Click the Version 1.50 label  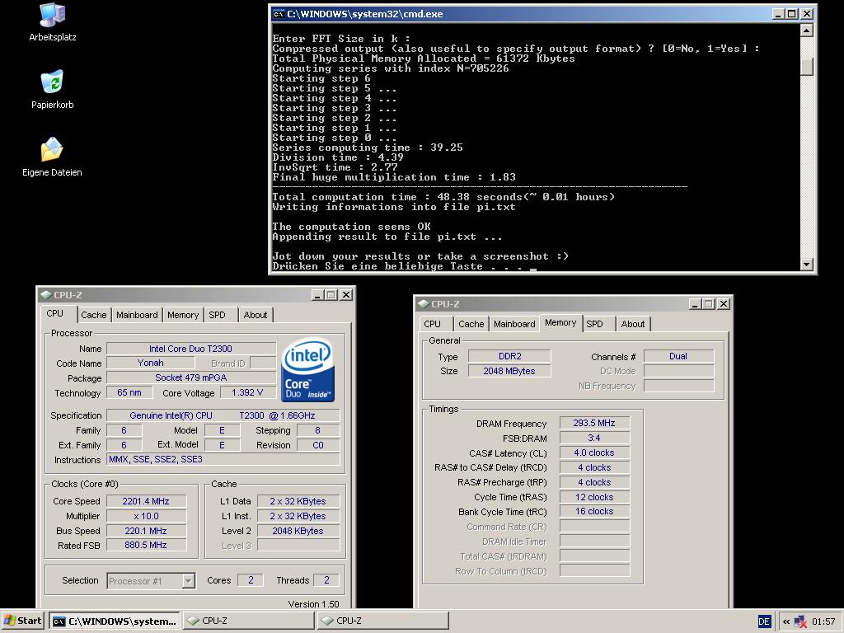click(x=314, y=604)
